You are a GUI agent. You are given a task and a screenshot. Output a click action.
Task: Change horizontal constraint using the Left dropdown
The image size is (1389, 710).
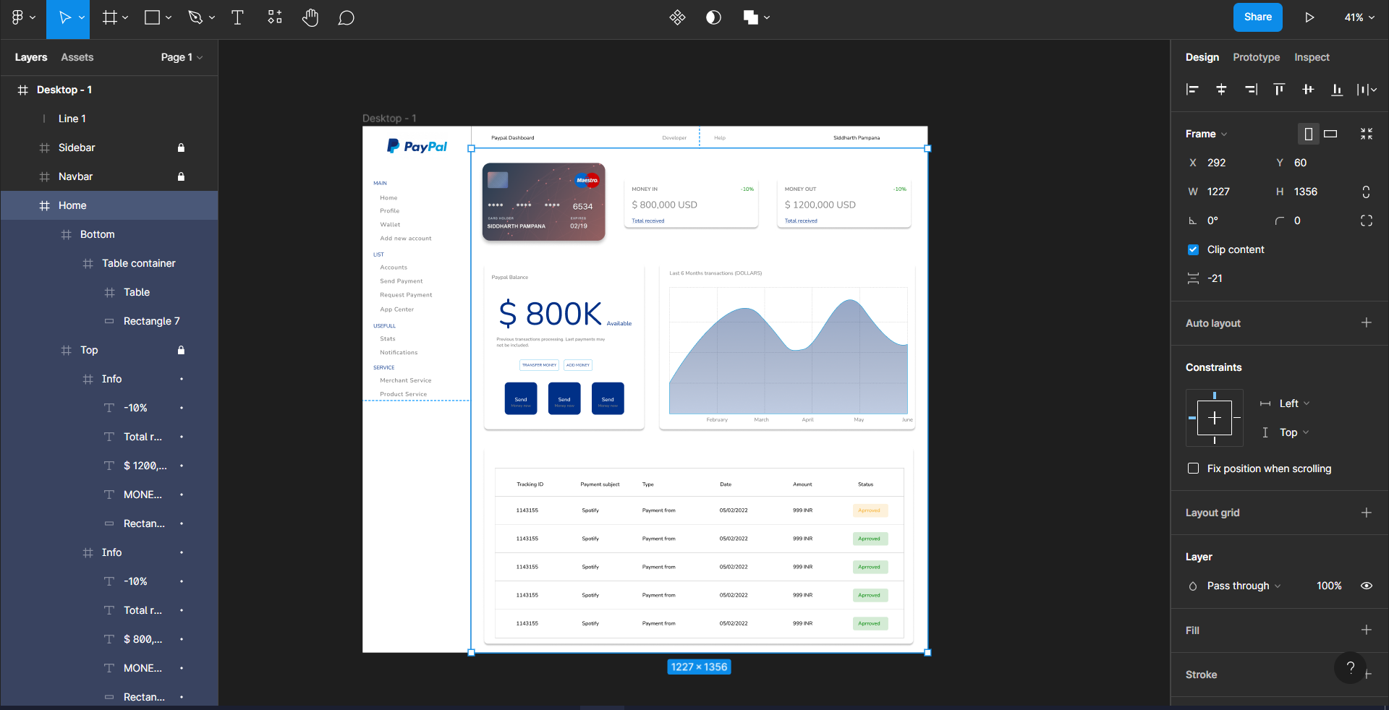tap(1291, 403)
